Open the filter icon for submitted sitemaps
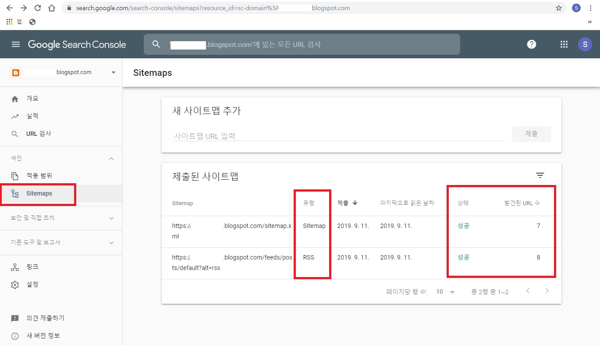 (540, 175)
